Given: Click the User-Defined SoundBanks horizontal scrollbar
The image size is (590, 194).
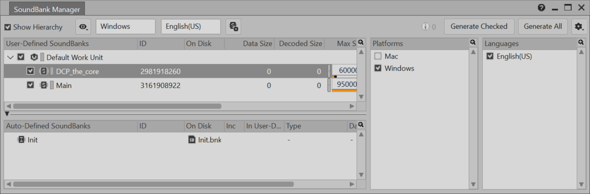Looking at the screenshot, I should 117,106.
